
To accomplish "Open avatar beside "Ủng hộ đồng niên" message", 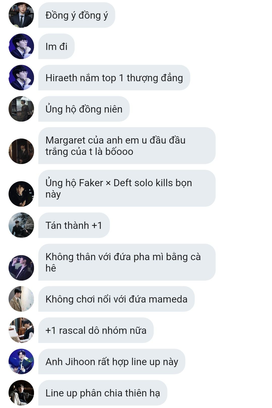I will (21, 109).
